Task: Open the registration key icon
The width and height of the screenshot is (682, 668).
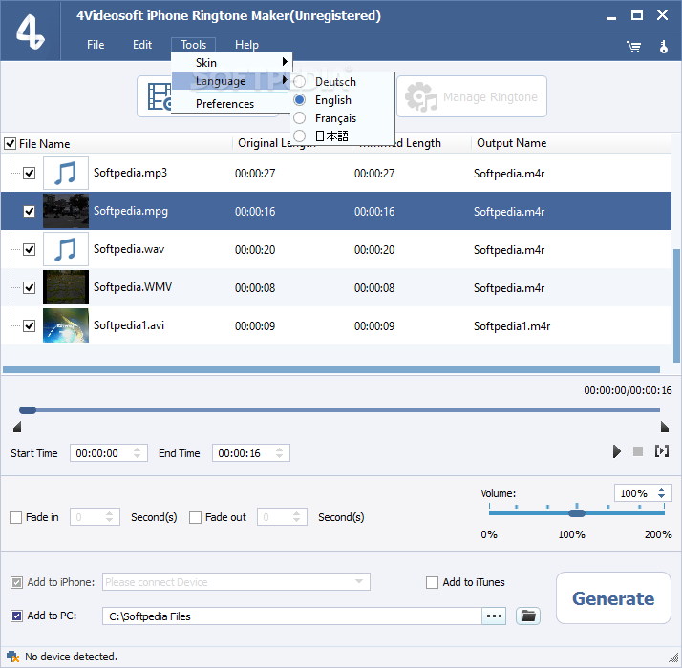Action: click(x=663, y=47)
